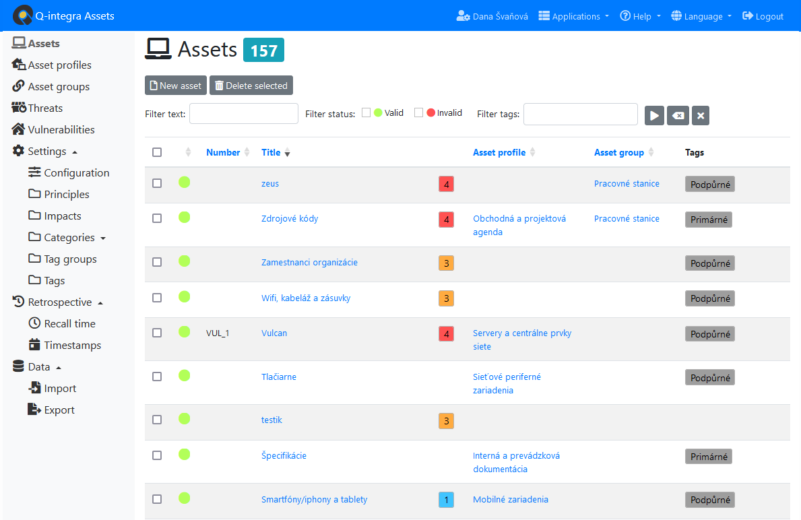Toggle the Invalid status filter checkbox

point(419,112)
